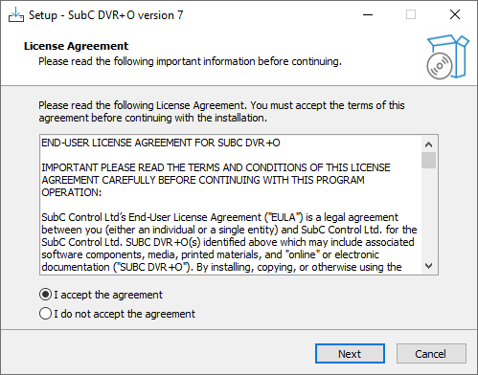
Task: Click the "License Agreement" page heading
Action: (x=76, y=46)
